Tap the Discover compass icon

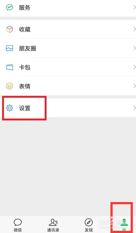click(89, 222)
